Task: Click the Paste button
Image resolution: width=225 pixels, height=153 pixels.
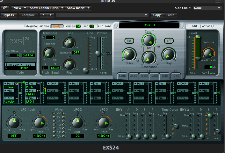Action: 170,15
